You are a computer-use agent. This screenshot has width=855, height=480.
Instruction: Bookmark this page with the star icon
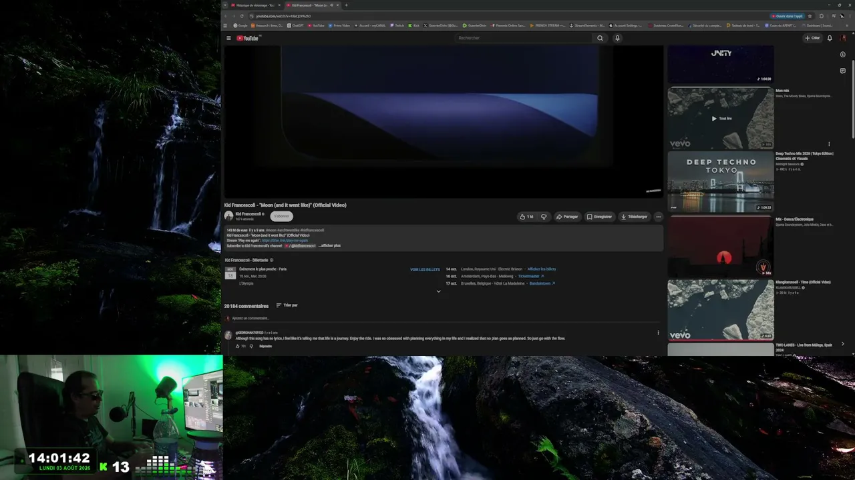click(x=810, y=16)
